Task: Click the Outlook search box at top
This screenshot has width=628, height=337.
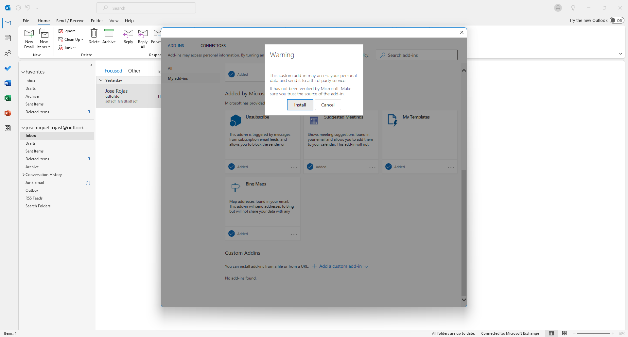Action: [146, 8]
